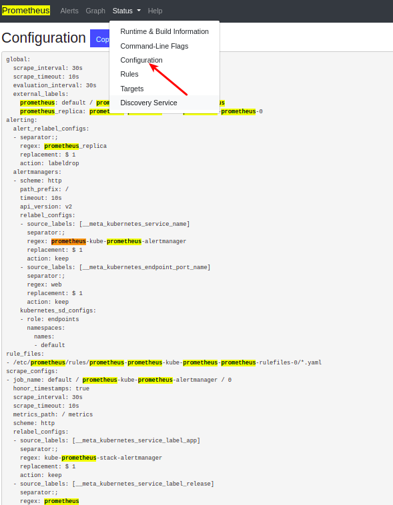Click the 'global:' config line
Viewport: 393px width, 505px height.
pos(18,59)
